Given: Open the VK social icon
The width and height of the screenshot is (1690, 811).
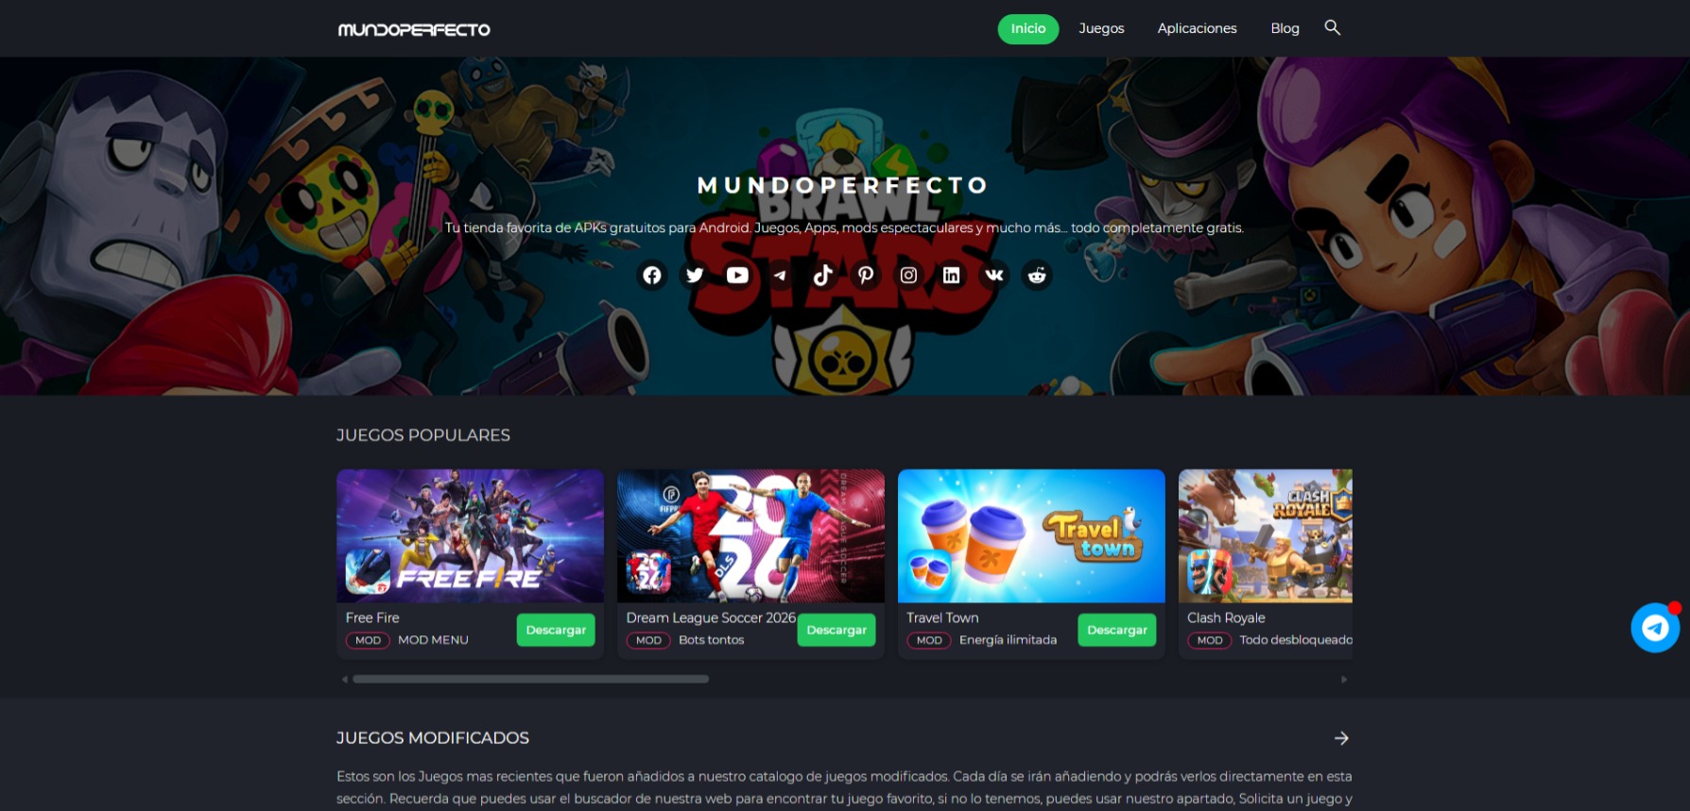Looking at the screenshot, I should click(x=994, y=275).
